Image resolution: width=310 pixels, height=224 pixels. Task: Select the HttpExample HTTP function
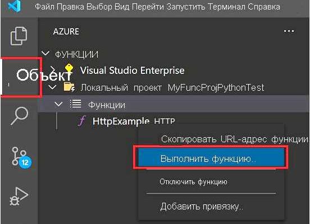click(x=134, y=121)
